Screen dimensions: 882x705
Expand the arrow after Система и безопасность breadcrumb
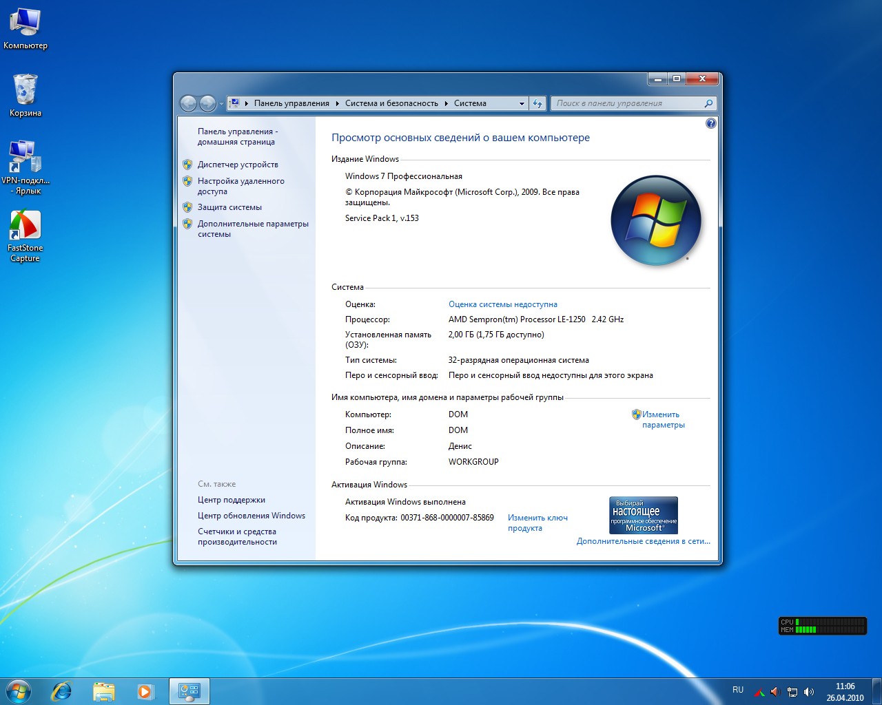click(x=447, y=103)
